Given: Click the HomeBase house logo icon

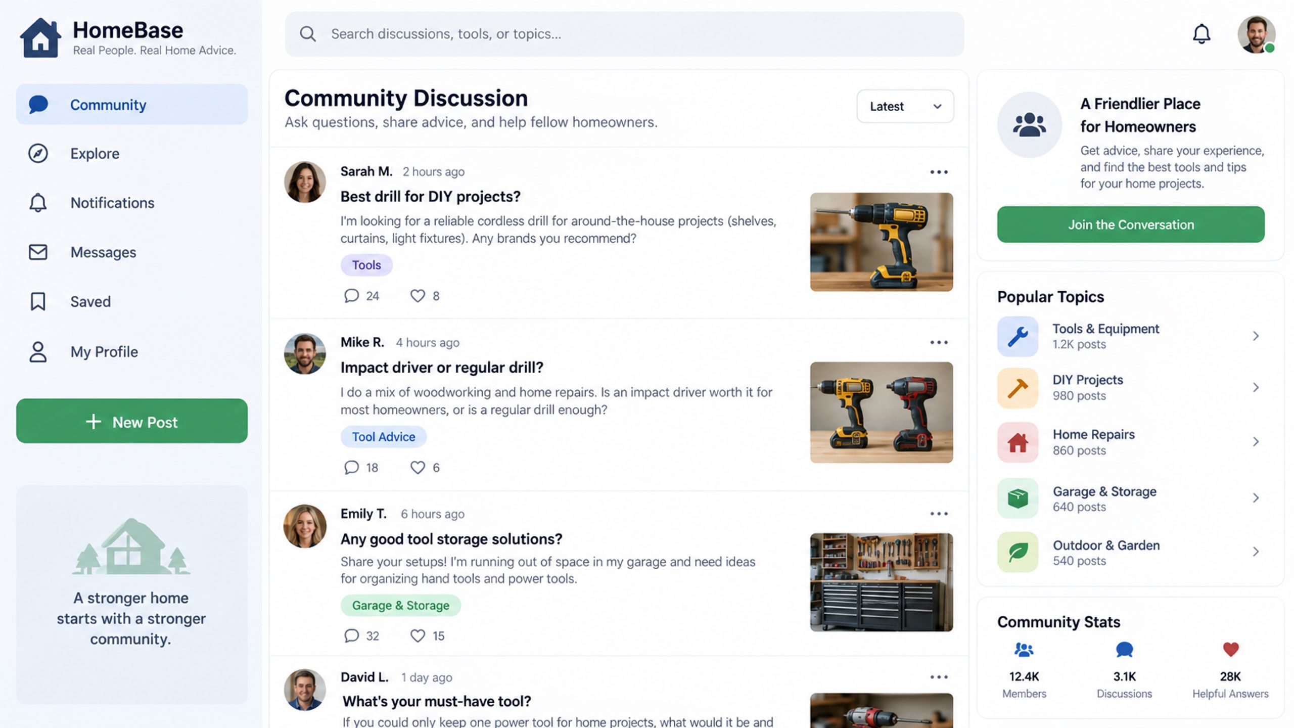Looking at the screenshot, I should pyautogui.click(x=40, y=38).
